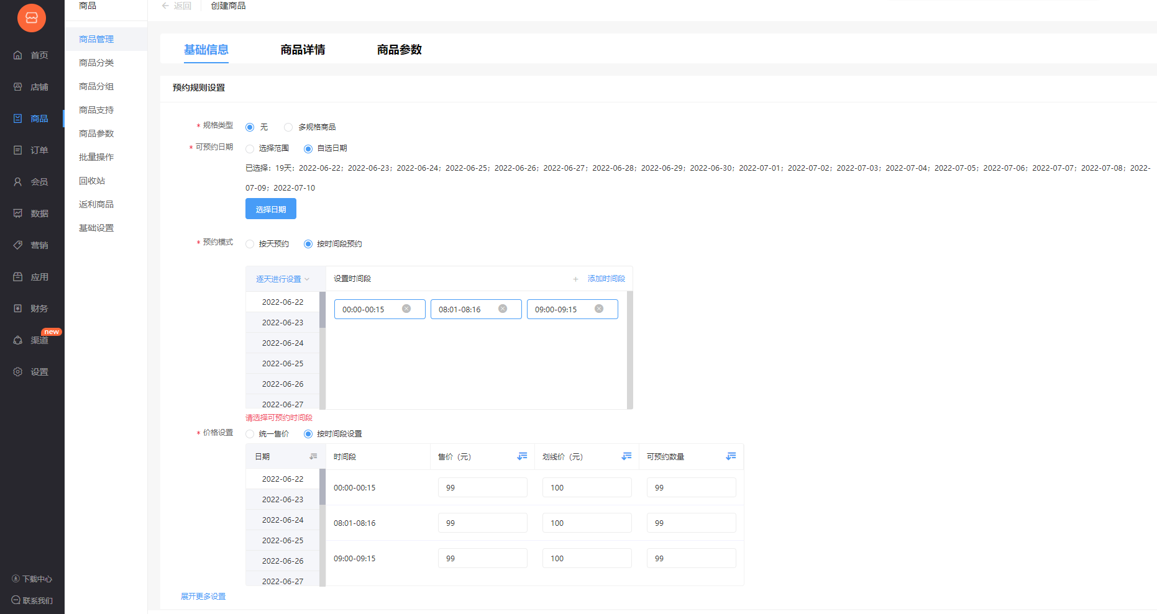Screen dimensions: 1157x614
Task: Open 基础设置 submenu item
Action: [96, 228]
